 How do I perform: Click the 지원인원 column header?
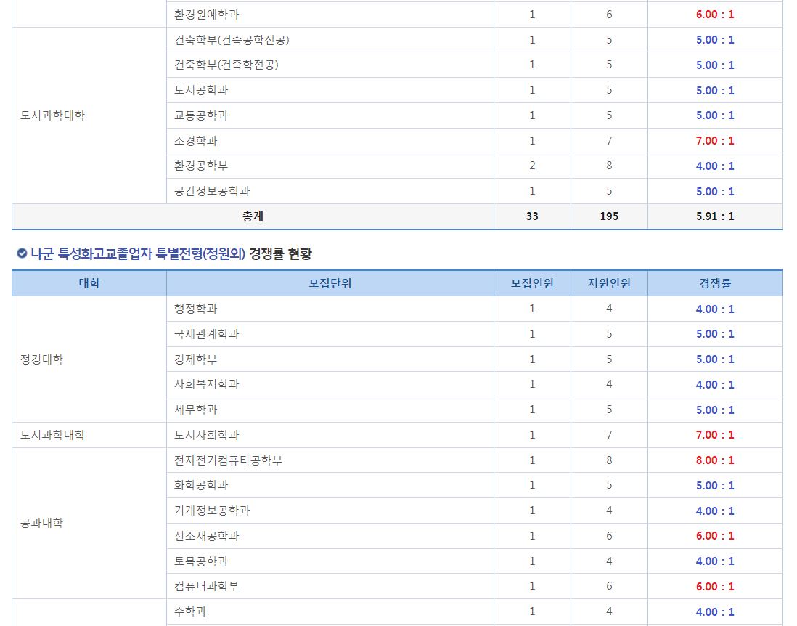pos(609,283)
